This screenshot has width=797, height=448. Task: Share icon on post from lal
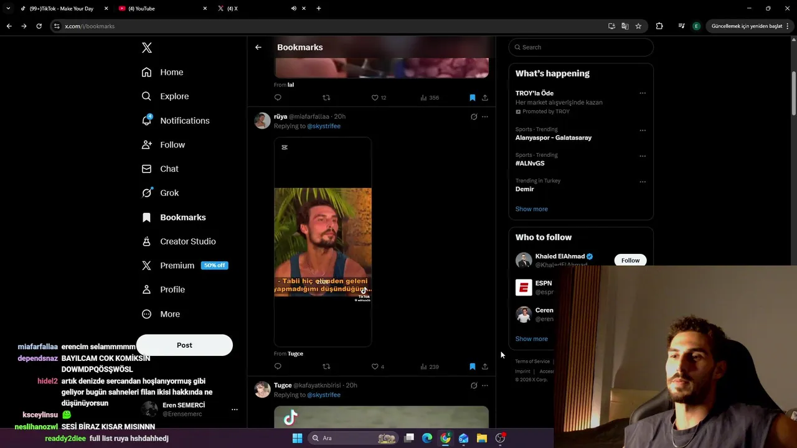point(485,98)
